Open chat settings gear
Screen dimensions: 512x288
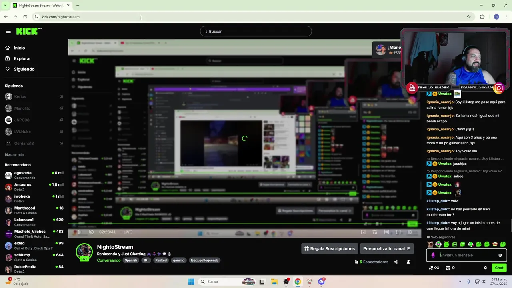coord(485,268)
